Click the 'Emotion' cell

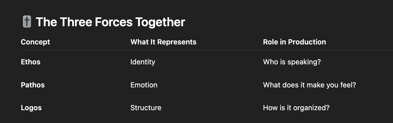pos(144,85)
